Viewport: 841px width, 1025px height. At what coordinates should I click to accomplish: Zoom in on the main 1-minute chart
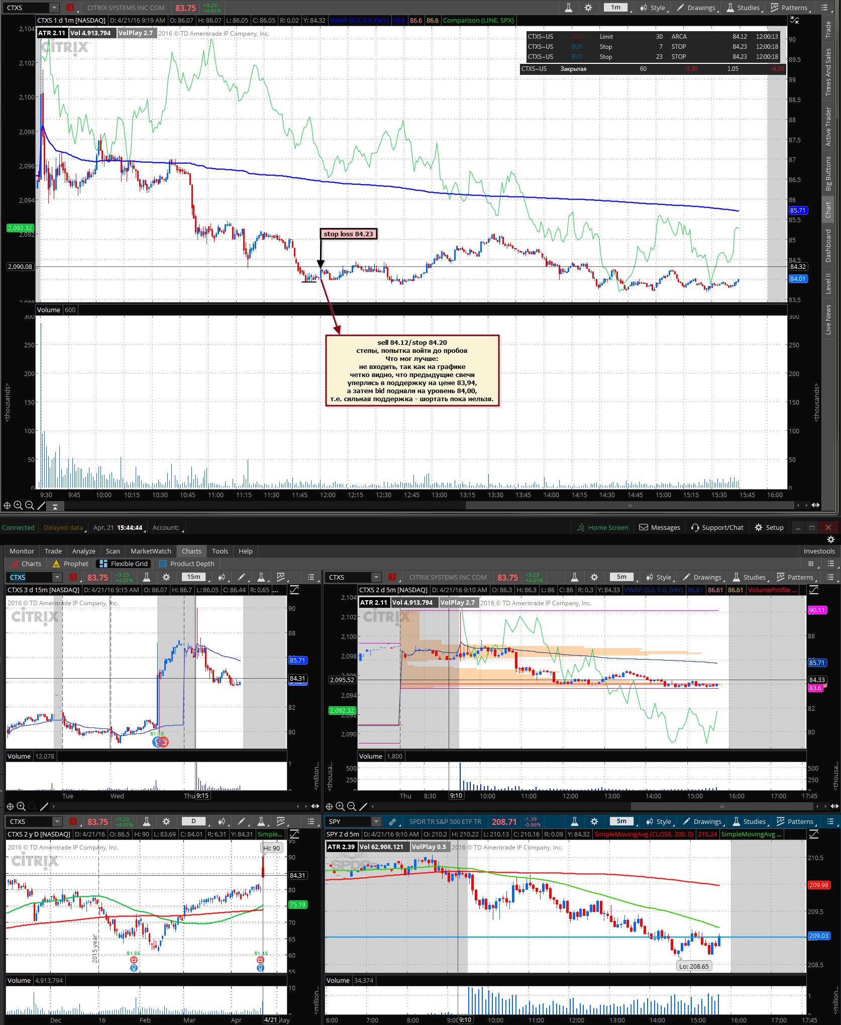[18, 505]
